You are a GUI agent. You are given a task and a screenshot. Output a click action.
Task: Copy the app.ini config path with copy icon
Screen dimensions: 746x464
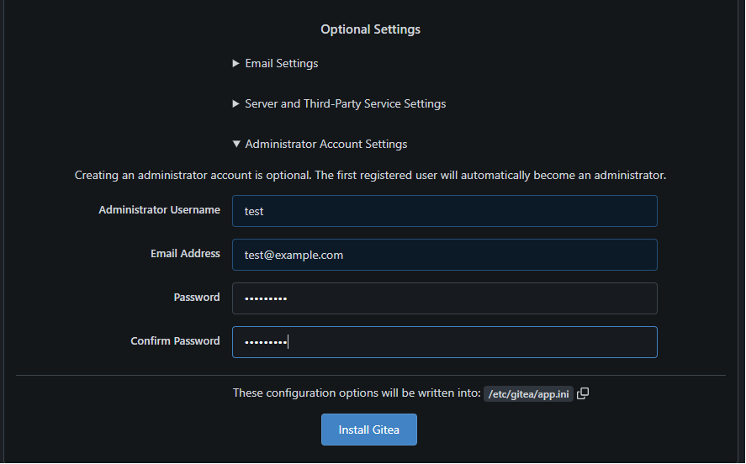(x=583, y=393)
